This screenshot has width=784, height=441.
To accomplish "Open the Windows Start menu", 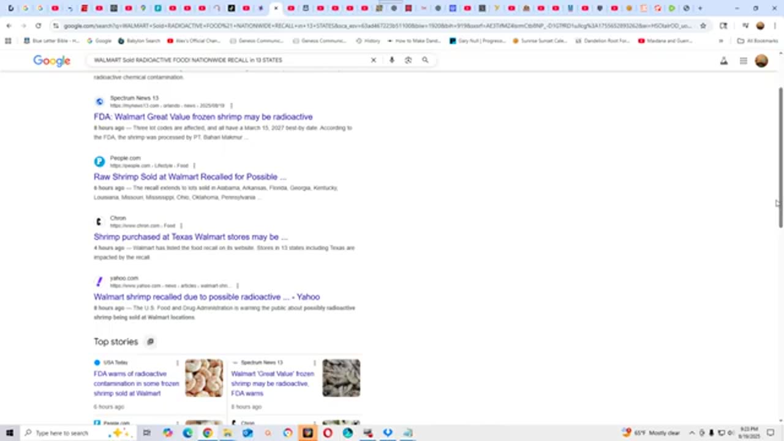I will coord(10,433).
